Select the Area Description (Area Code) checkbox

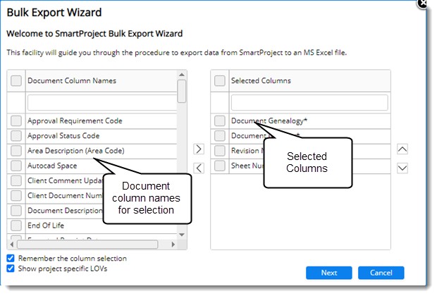(16, 151)
